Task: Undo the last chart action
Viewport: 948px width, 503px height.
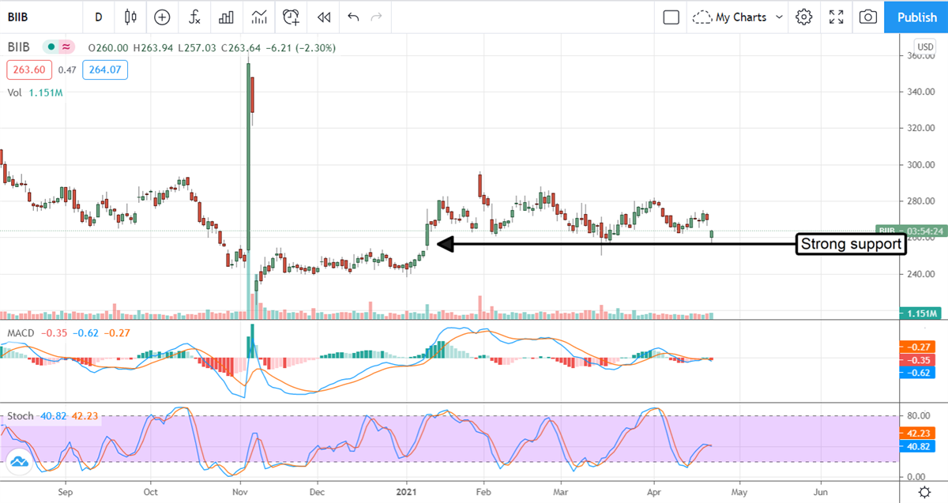Action: pos(352,17)
